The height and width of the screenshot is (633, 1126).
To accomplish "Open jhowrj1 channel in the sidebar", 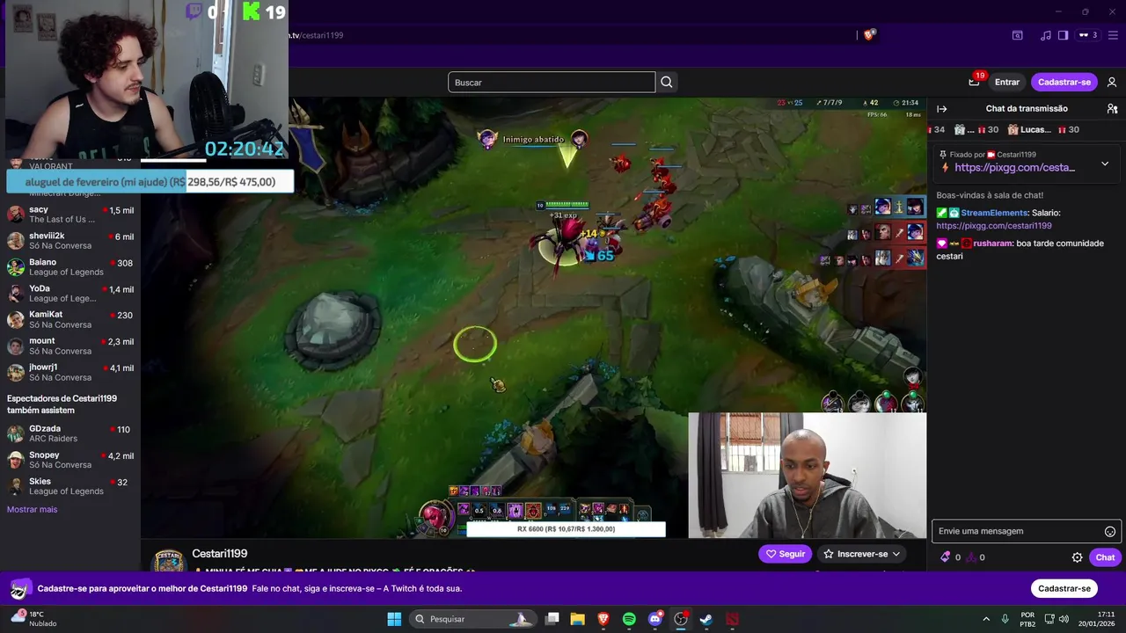I will 70,372.
